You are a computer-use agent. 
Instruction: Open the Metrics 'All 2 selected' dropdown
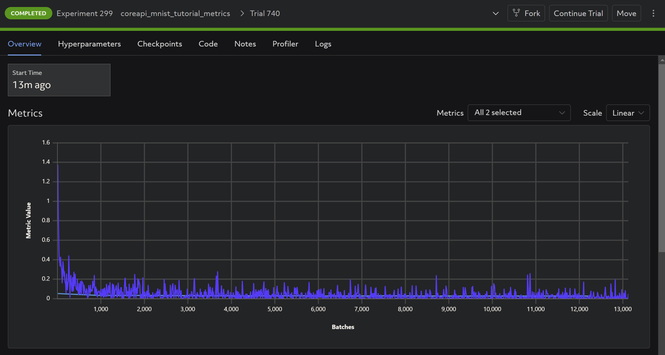coord(519,113)
